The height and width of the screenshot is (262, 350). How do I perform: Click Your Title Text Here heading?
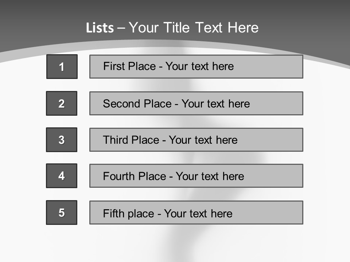tap(194, 28)
